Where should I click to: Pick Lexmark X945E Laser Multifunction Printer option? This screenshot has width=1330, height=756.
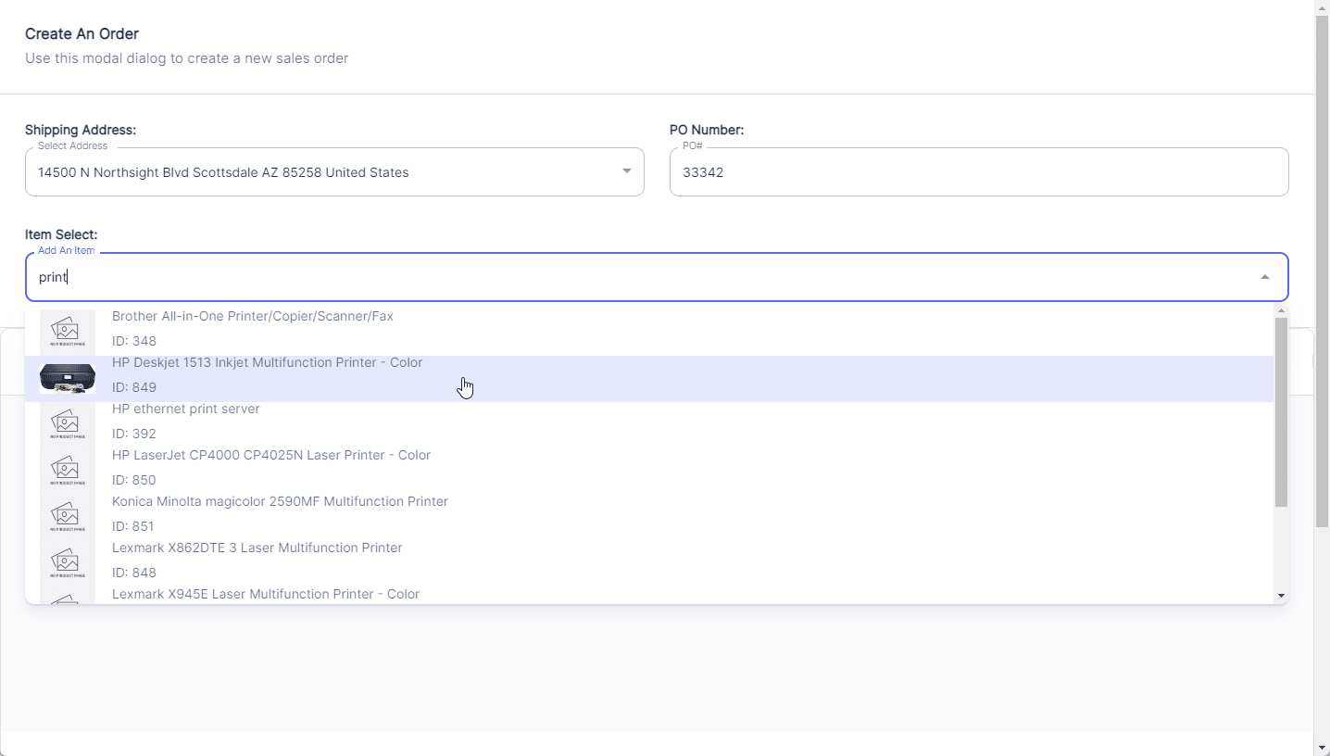pos(265,594)
